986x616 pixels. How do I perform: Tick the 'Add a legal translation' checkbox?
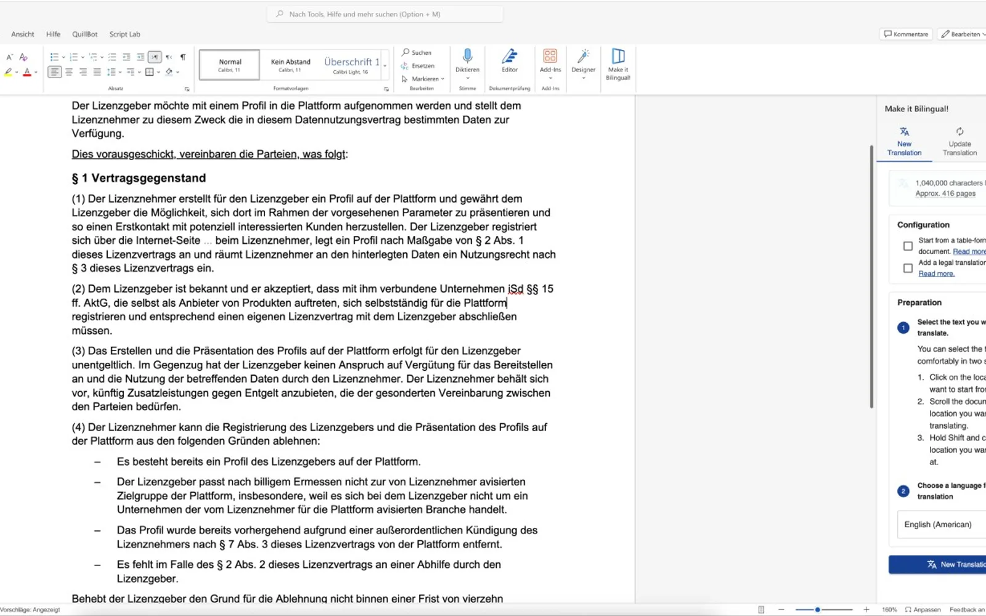(908, 268)
